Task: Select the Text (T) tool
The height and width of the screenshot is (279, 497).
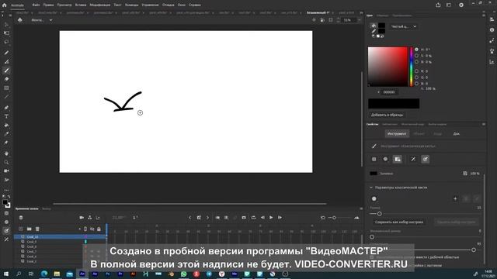Action: coord(6,116)
